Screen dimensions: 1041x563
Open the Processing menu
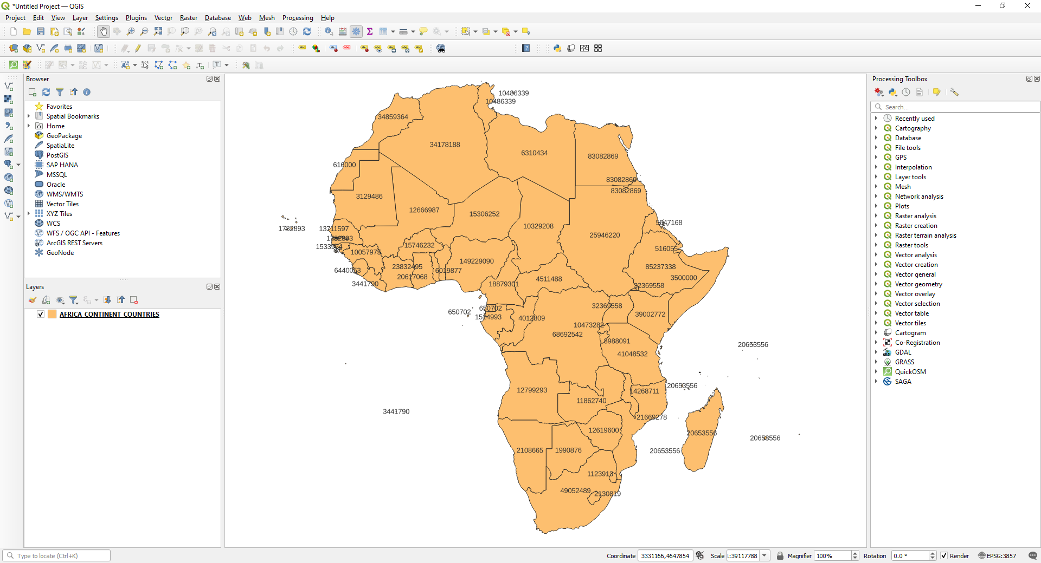pyautogui.click(x=298, y=18)
